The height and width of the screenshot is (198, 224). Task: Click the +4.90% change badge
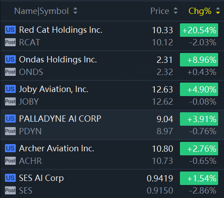[199, 89]
